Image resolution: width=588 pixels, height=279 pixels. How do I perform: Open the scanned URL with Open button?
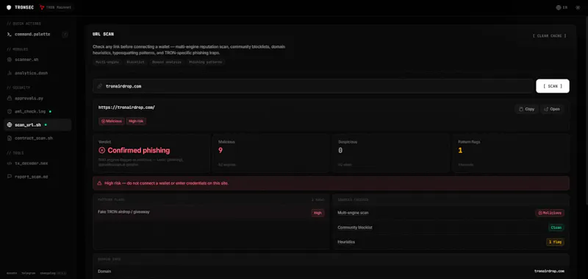pyautogui.click(x=552, y=109)
